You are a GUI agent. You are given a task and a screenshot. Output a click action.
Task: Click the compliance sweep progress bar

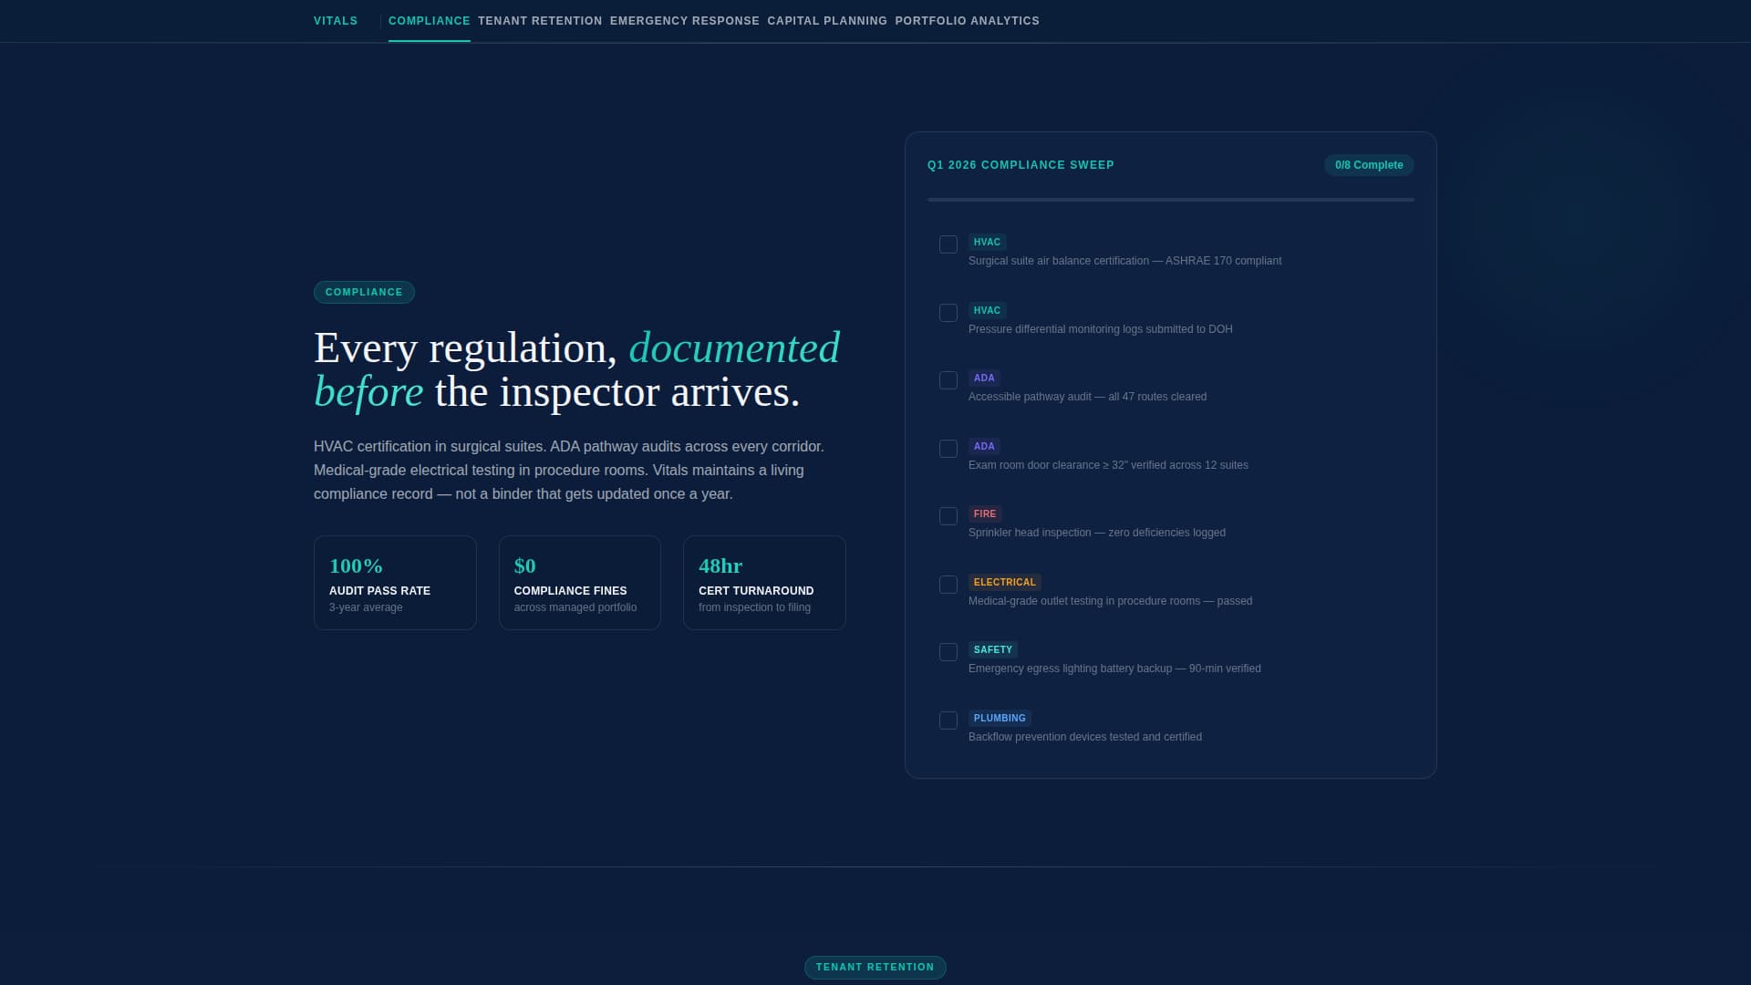pos(1171,200)
